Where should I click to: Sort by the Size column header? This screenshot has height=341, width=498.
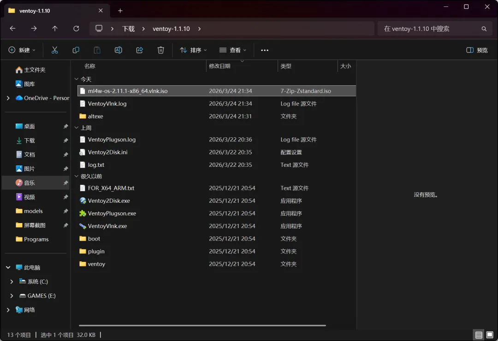346,66
